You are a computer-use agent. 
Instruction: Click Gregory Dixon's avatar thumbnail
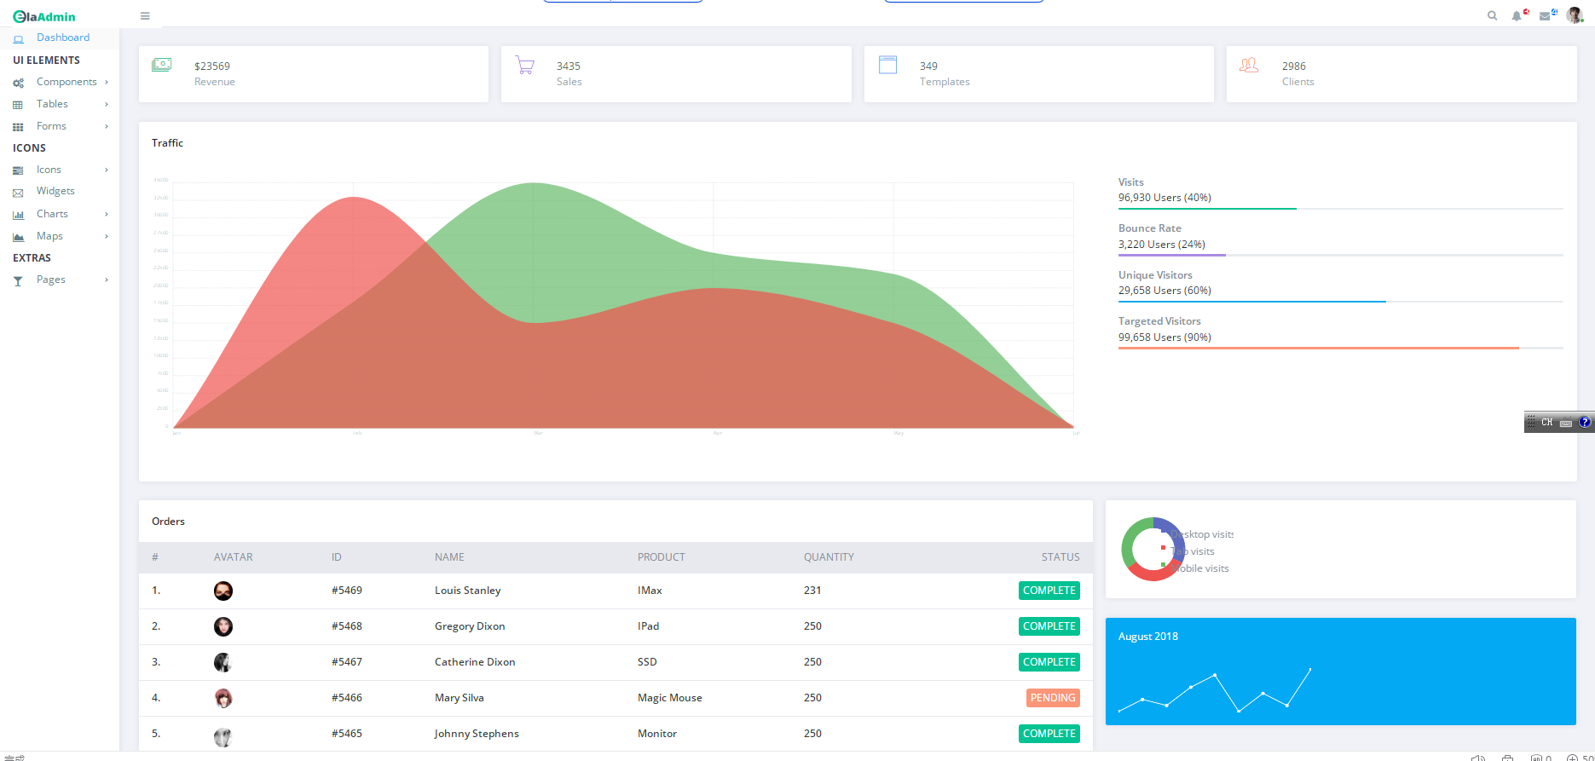[223, 626]
